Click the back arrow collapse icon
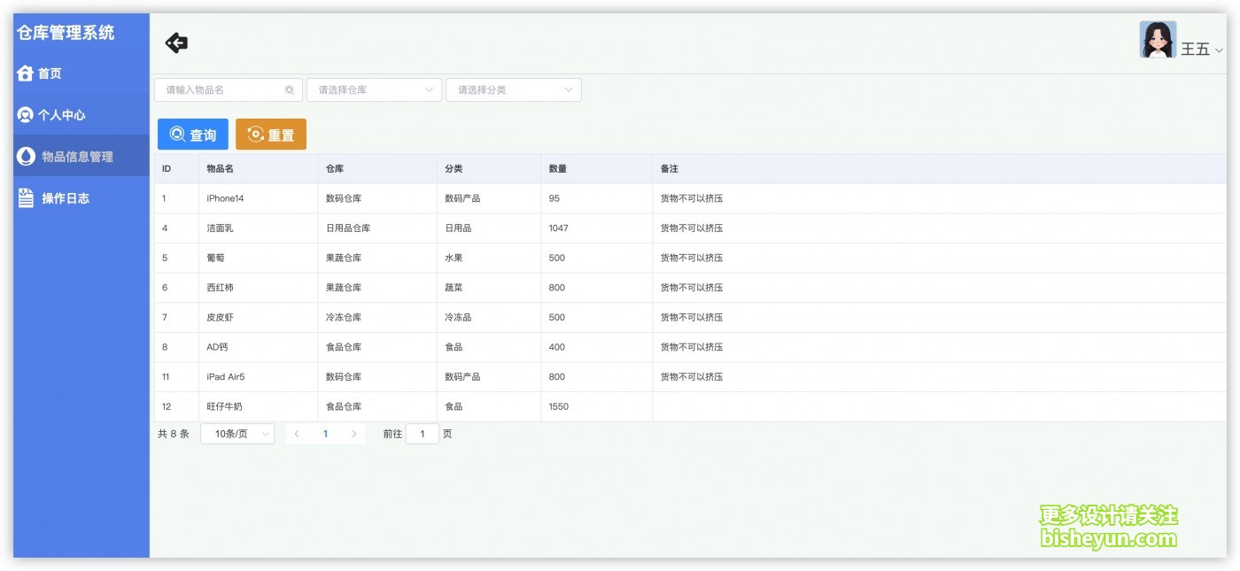This screenshot has height=571, width=1240. click(176, 42)
